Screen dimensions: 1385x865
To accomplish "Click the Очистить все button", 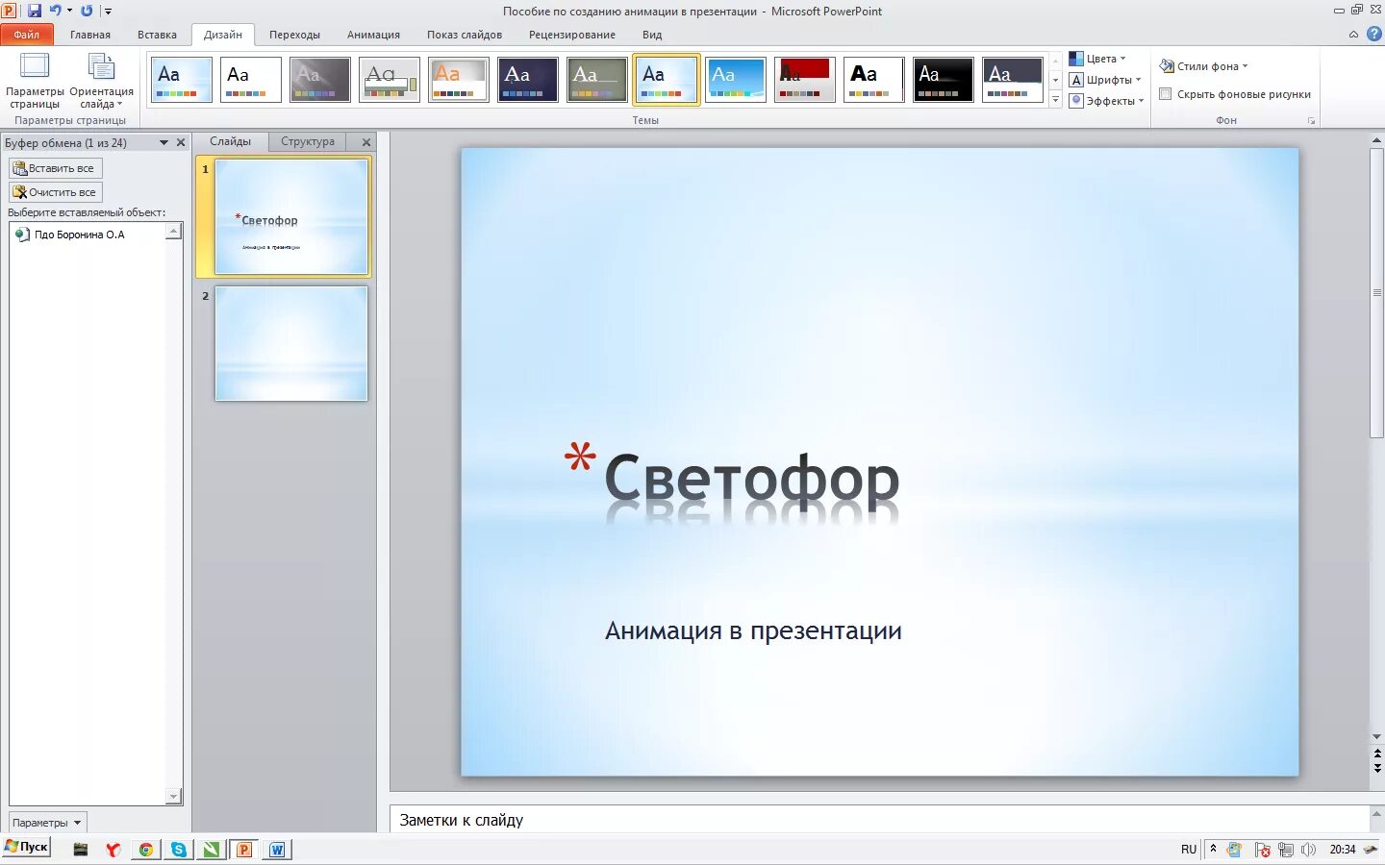I will 55,192.
